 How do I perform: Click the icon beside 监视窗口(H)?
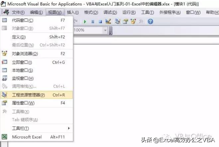pos(4,78)
